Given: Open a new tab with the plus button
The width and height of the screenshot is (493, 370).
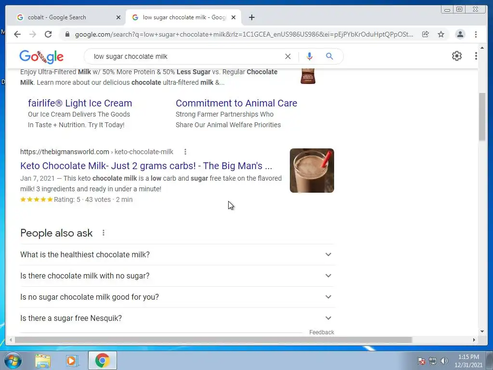Looking at the screenshot, I should 251,17.
